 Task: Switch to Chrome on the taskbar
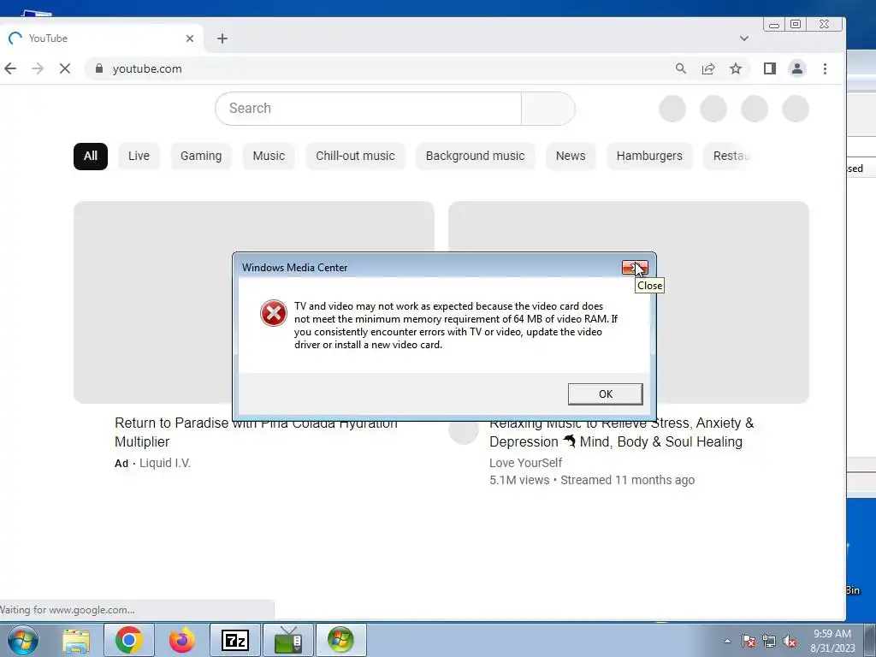tap(129, 640)
